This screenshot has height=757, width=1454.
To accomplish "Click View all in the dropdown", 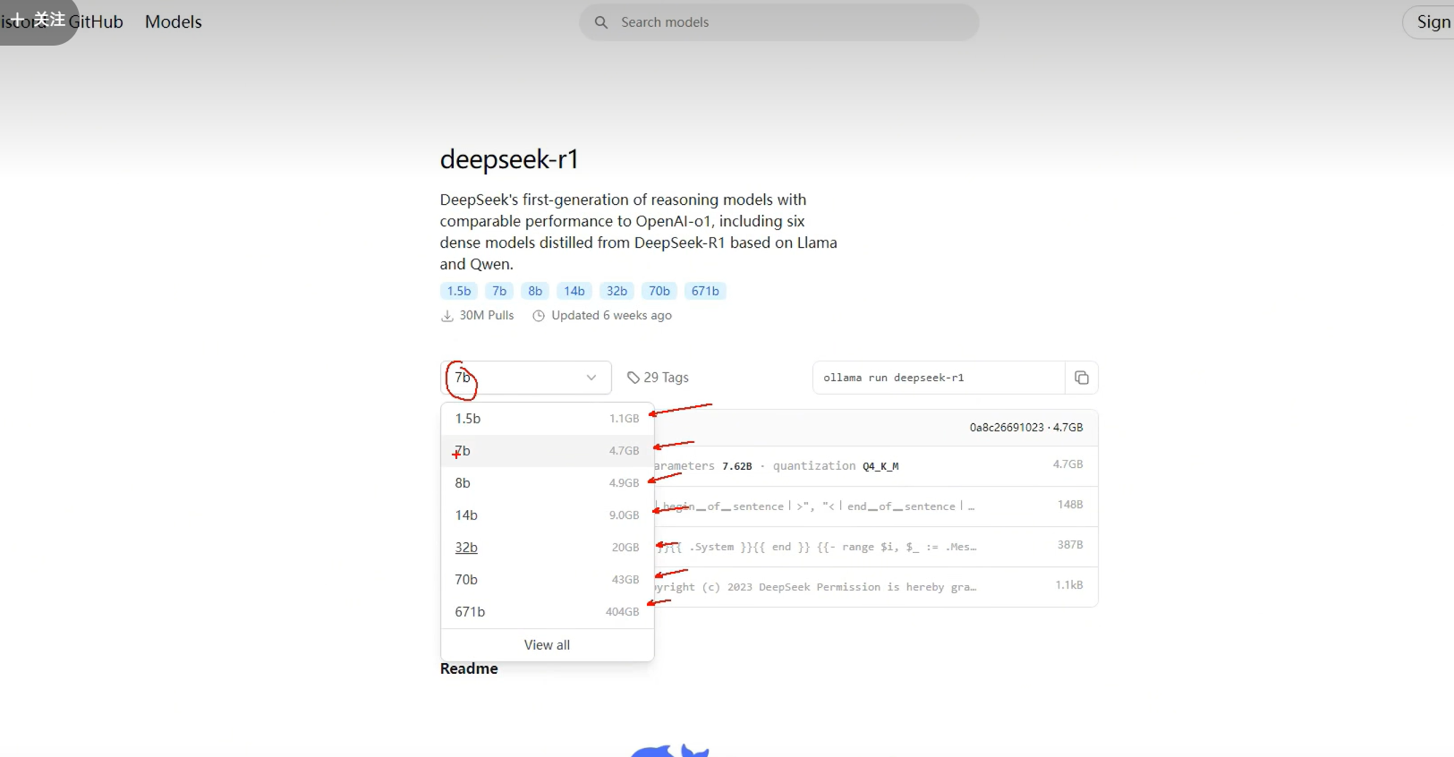I will pyautogui.click(x=547, y=645).
